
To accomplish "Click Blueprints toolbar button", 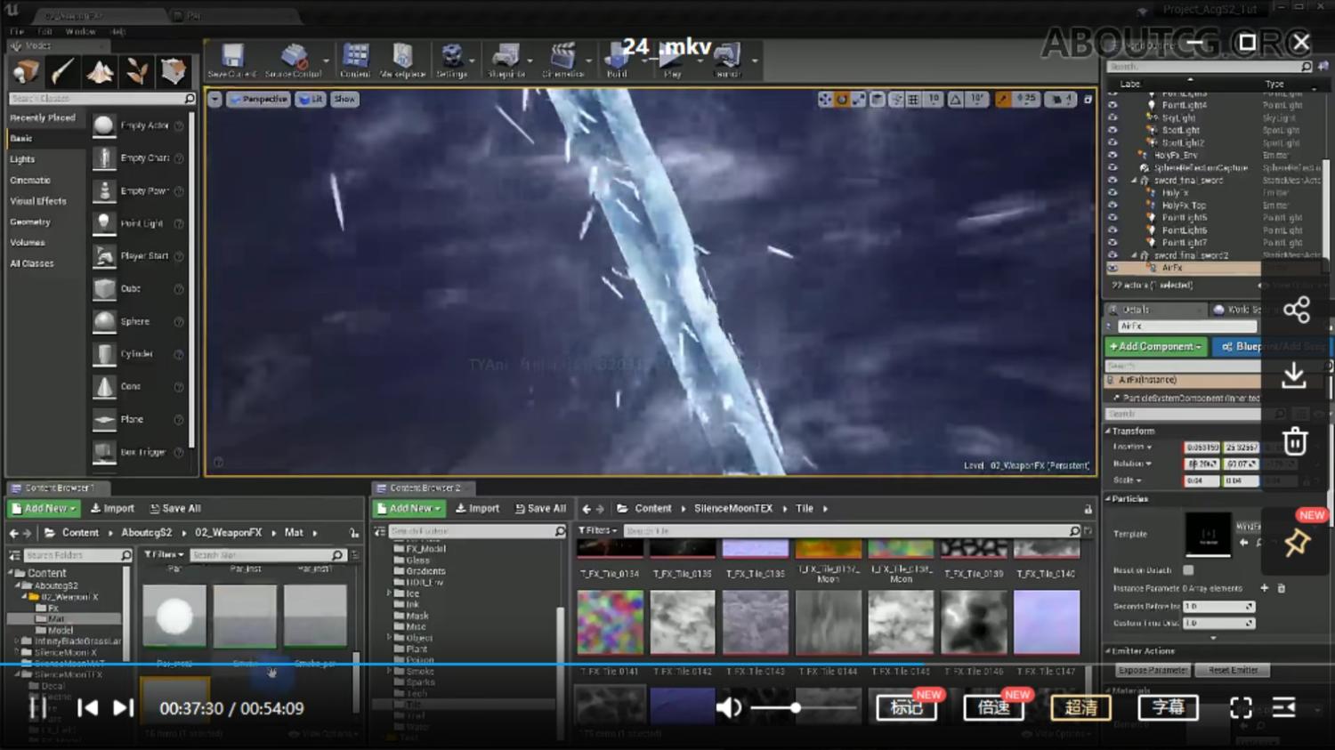I will coord(506,60).
